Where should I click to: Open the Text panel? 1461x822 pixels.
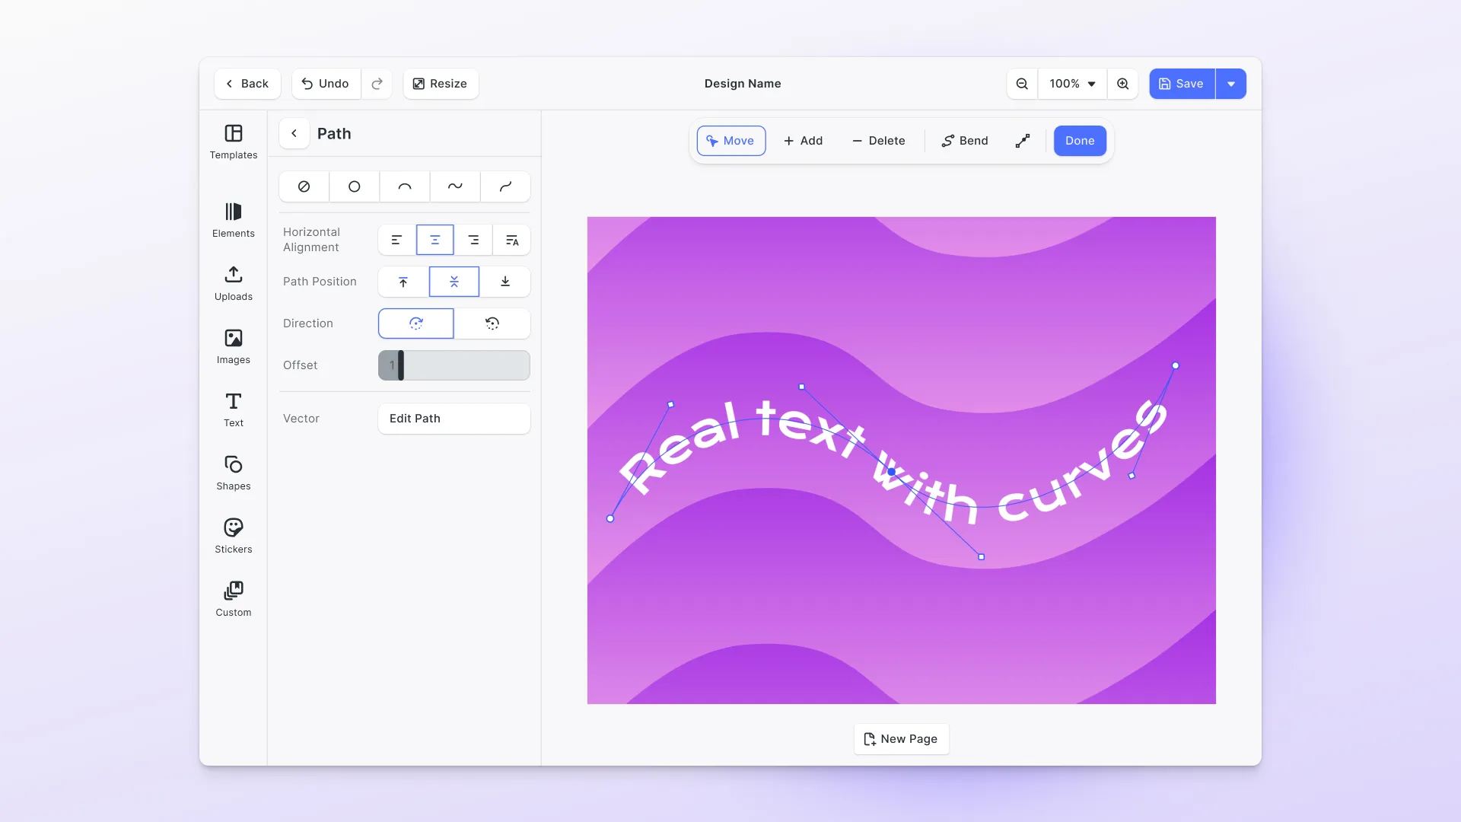point(234,410)
